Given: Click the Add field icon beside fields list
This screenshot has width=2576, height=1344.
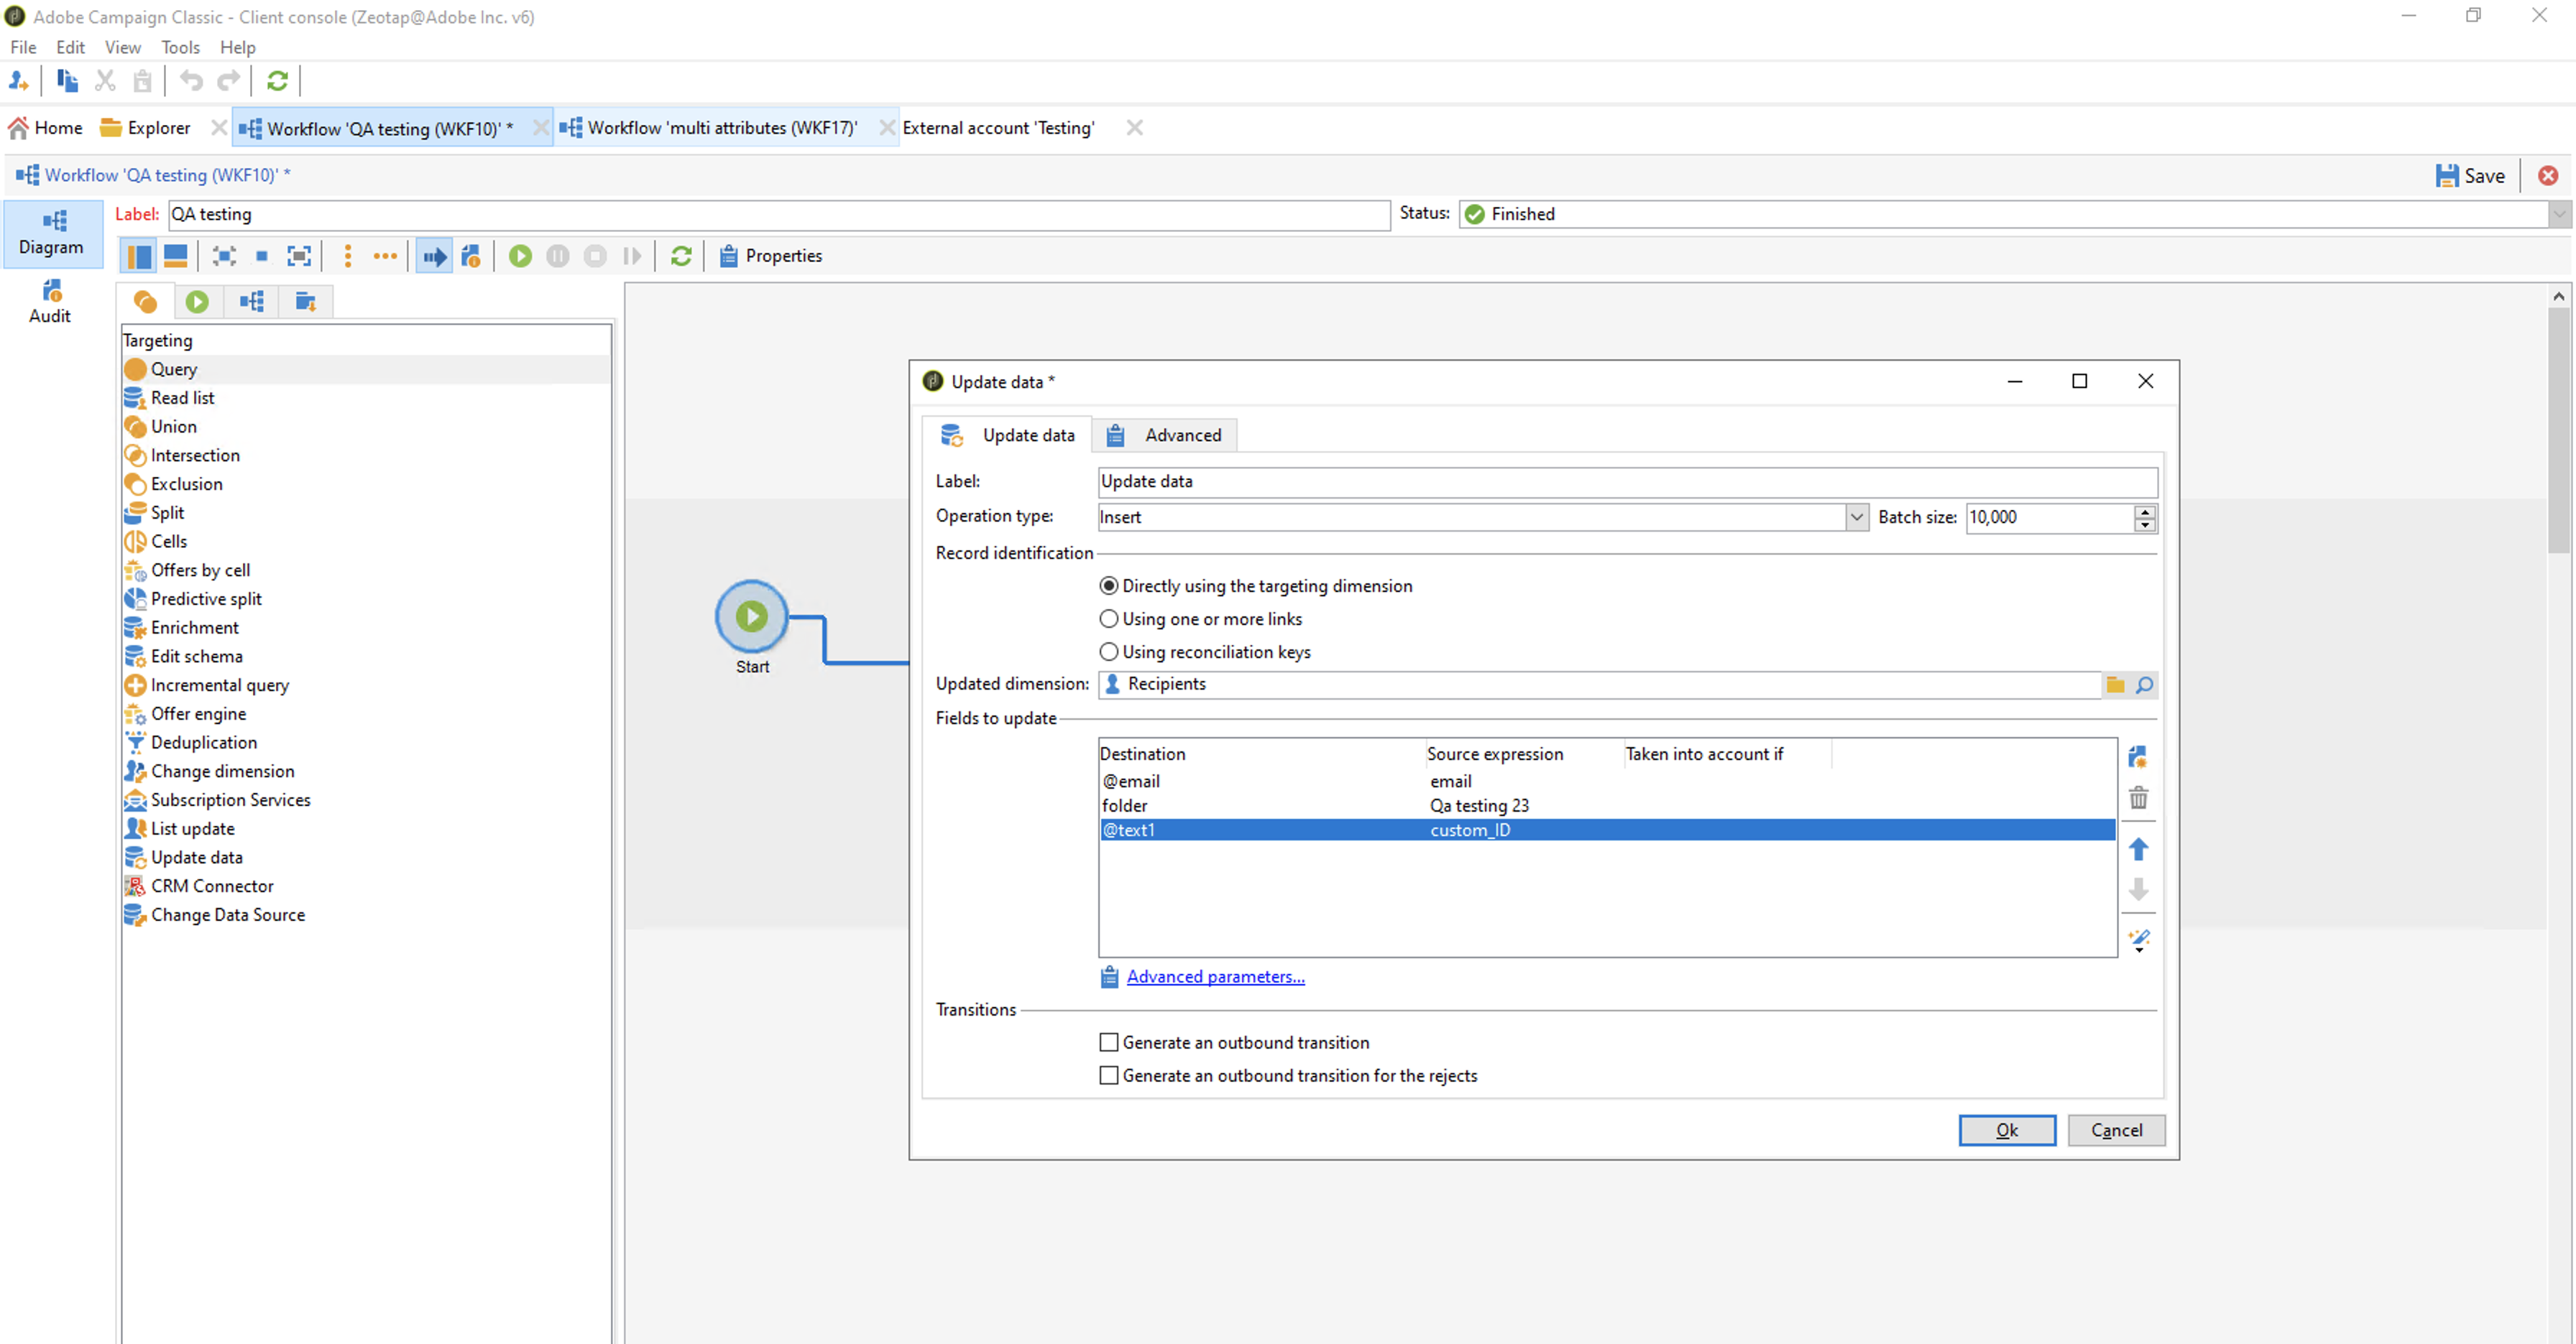Looking at the screenshot, I should point(2138,756).
